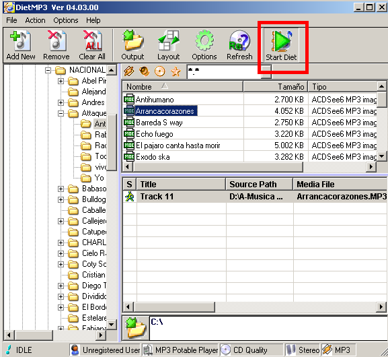The width and height of the screenshot is (388, 357).
Task: Click the Title column header
Action: [x=181, y=184]
